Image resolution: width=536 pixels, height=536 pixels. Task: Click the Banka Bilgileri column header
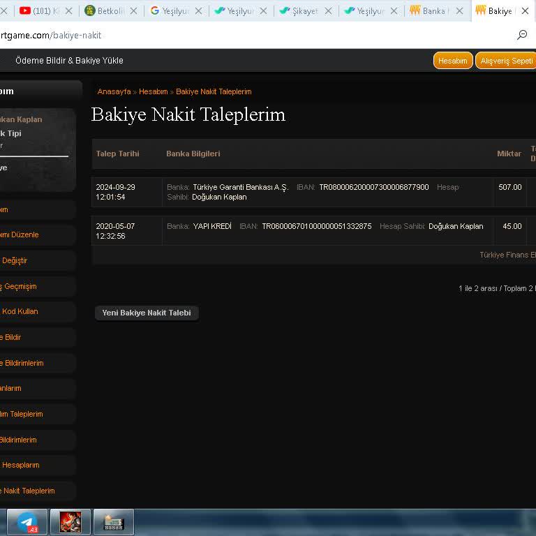tap(193, 154)
